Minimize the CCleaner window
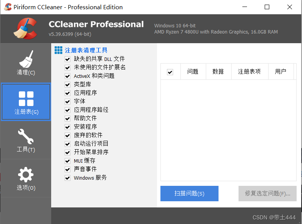Image resolution: width=302 pixels, height=224 pixels. tap(245, 7)
